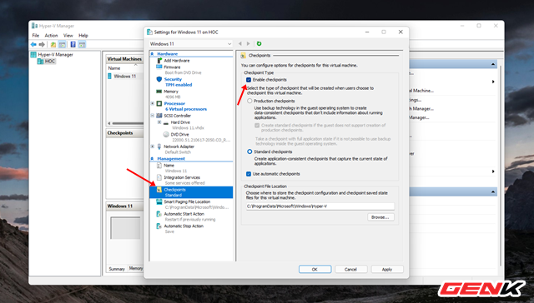Select Standard checkpoints radio button
Screen dimensions: 534x303
pyautogui.click(x=249, y=151)
